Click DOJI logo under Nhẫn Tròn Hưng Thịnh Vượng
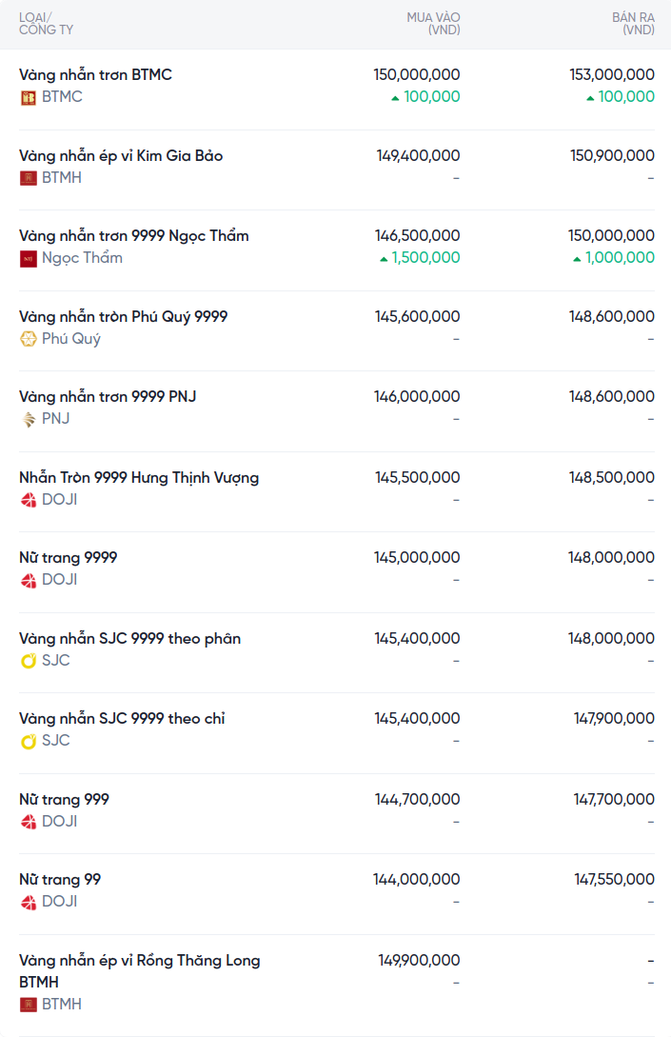This screenshot has height=1037, width=671. pyautogui.click(x=29, y=500)
